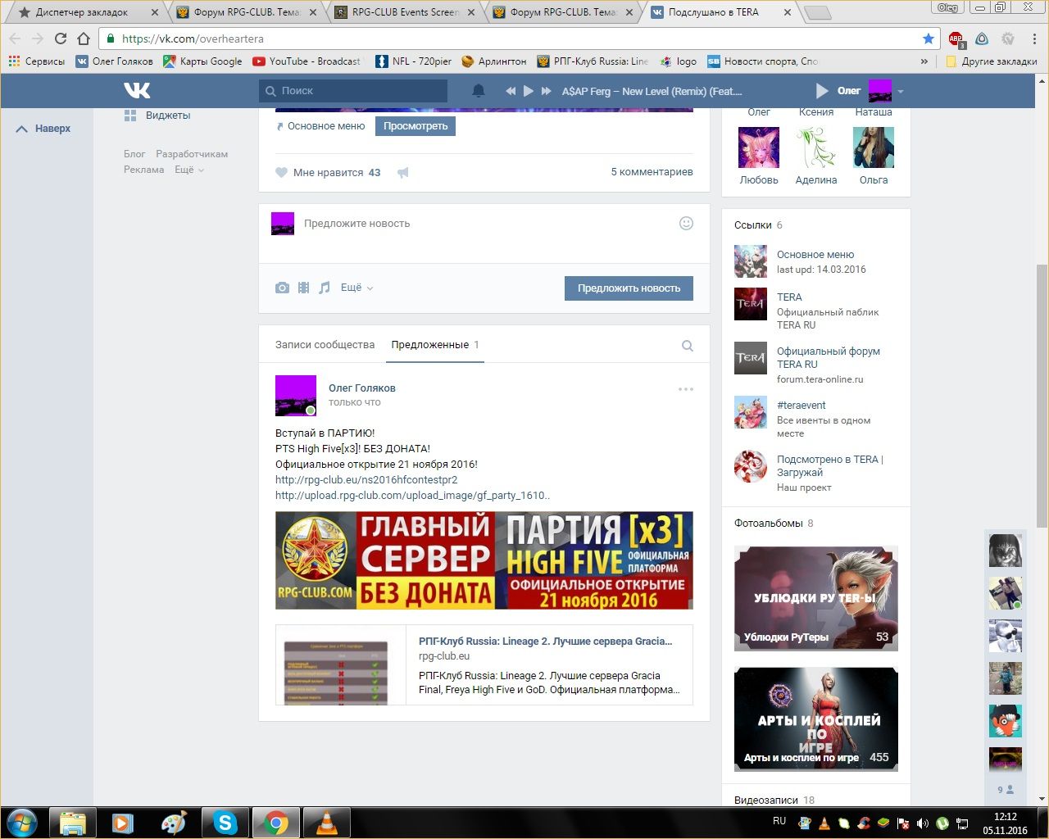Image resolution: width=1049 pixels, height=839 pixels.
Task: Open the volume control in tray
Action: pos(923,823)
